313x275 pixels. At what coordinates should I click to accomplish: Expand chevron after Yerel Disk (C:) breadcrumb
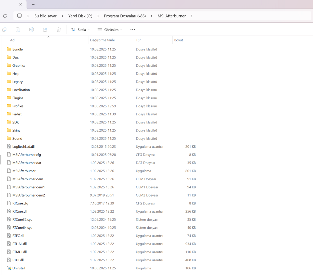click(98, 16)
